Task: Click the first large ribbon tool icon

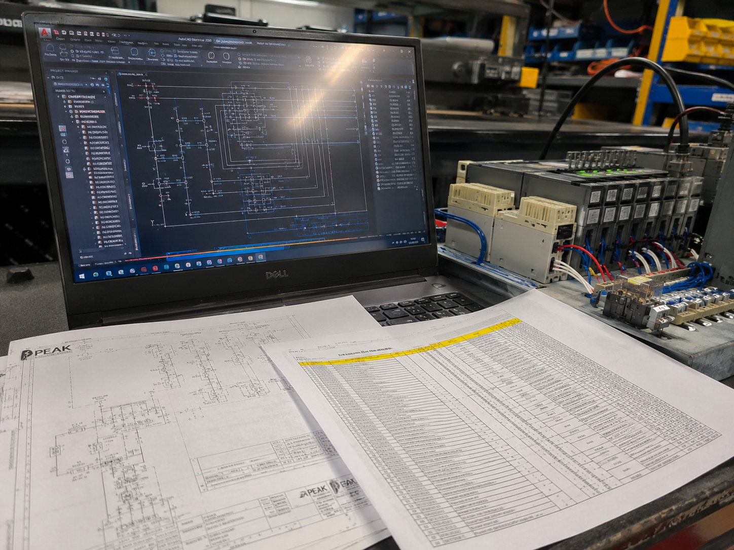Action: 50,48
